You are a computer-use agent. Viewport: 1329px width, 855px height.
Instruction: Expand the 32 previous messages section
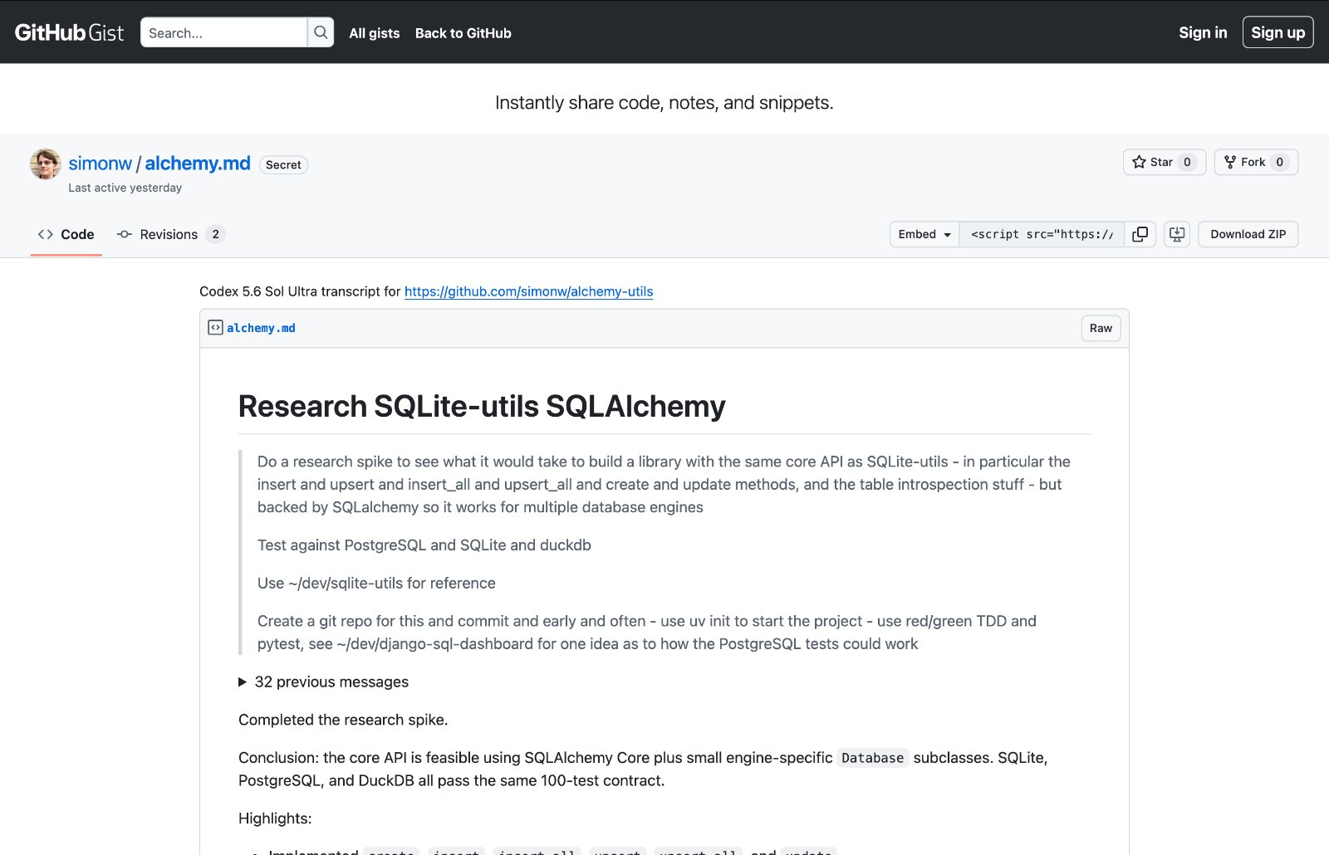324,682
